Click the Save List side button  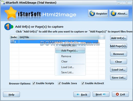point(118,78)
